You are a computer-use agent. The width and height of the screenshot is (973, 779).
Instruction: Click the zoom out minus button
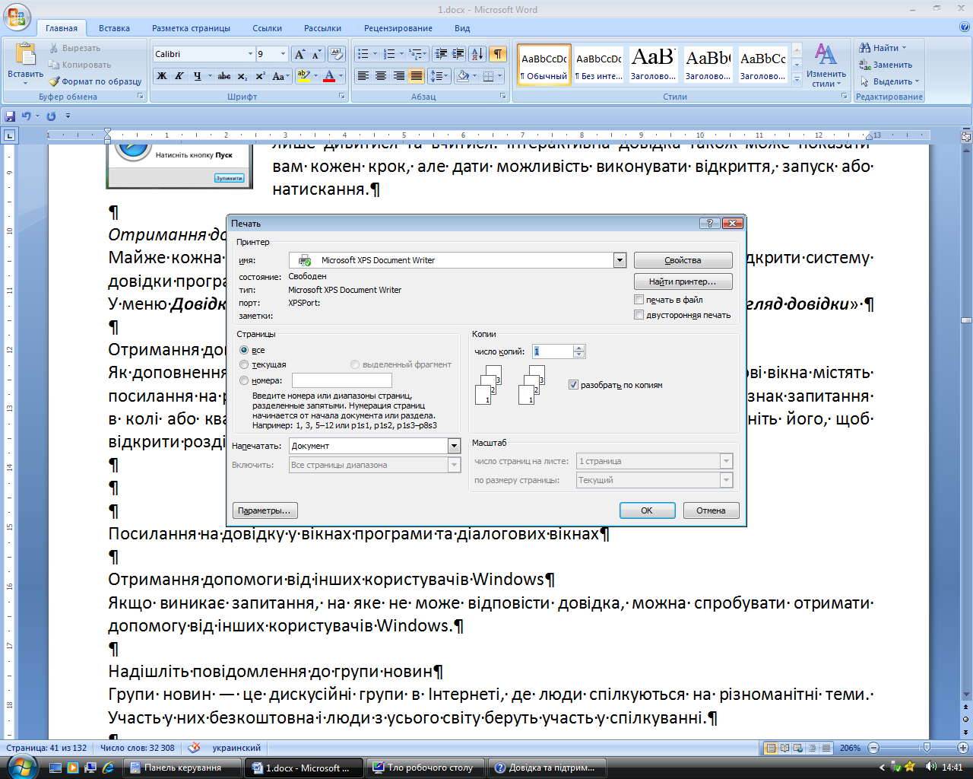tap(873, 748)
